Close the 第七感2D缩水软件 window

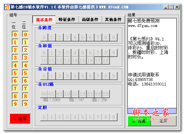tap(177, 7)
